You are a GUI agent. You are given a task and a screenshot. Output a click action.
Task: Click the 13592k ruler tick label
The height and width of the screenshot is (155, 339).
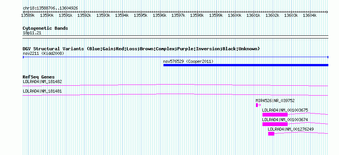click(84, 15)
